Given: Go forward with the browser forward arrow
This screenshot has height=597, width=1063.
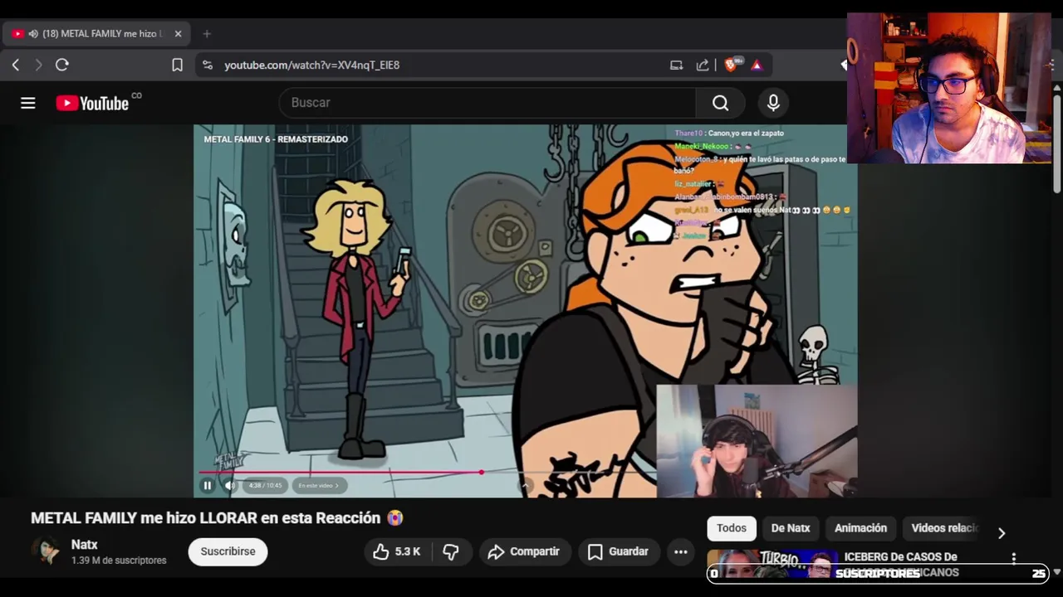Looking at the screenshot, I should click(38, 65).
